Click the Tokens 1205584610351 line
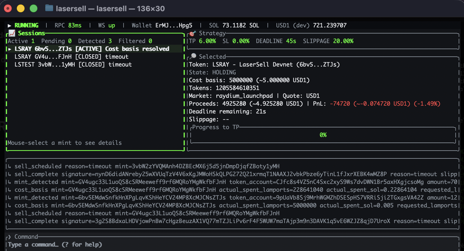This screenshot has height=251, width=464. [224, 88]
